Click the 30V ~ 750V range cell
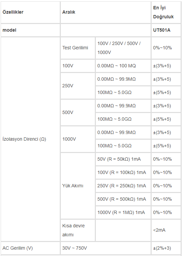 (x=106, y=248)
